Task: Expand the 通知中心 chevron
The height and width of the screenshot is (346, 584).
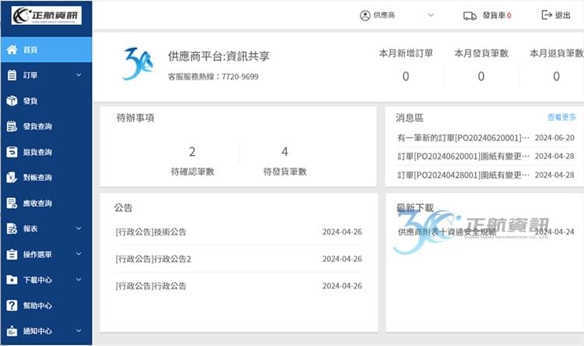Action: click(79, 330)
